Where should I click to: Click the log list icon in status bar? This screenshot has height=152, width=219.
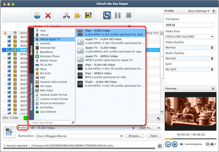pos(160,146)
